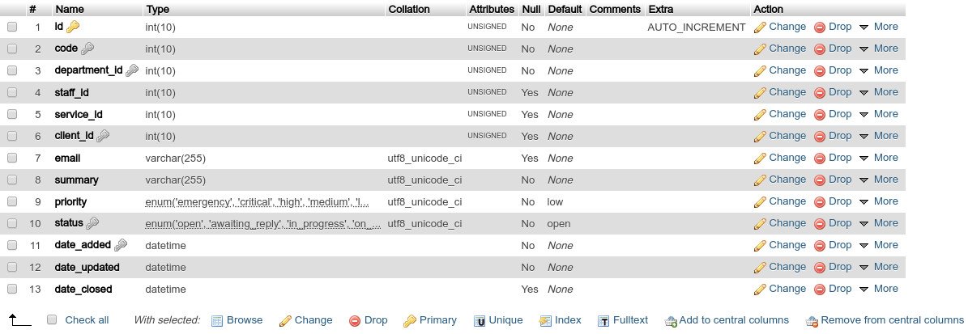Click the Unique icon in With selected bar
Viewport: 968px width, 334px height.
[x=479, y=320]
